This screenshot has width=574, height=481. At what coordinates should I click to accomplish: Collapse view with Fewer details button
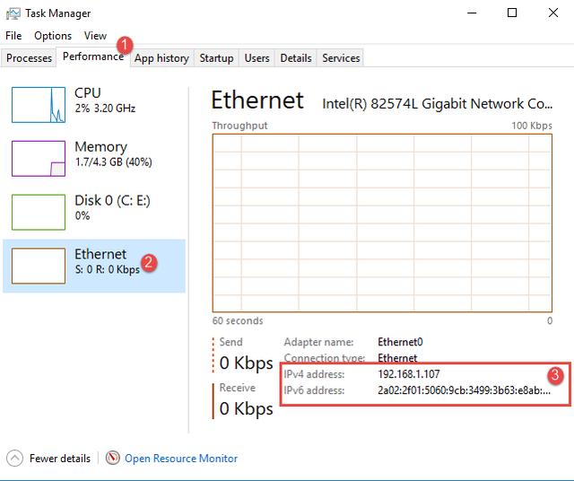pyautogui.click(x=60, y=459)
